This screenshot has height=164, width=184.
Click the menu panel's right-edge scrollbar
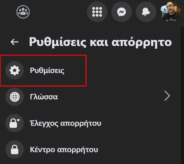click(x=182, y=95)
